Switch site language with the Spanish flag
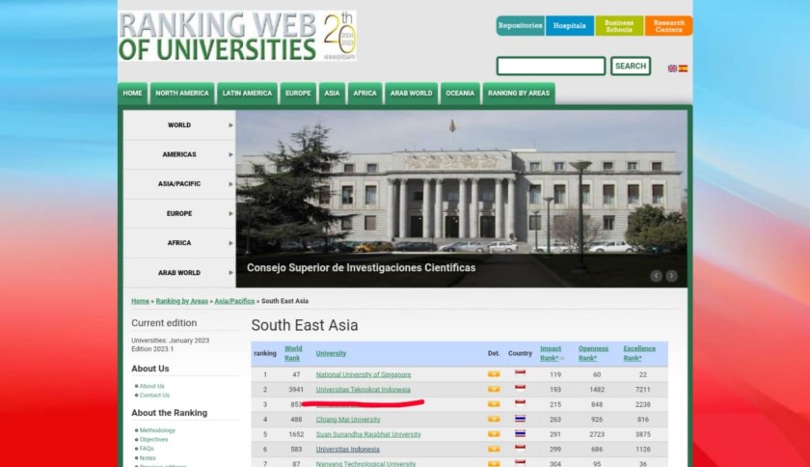The height and width of the screenshot is (467, 810). point(683,69)
